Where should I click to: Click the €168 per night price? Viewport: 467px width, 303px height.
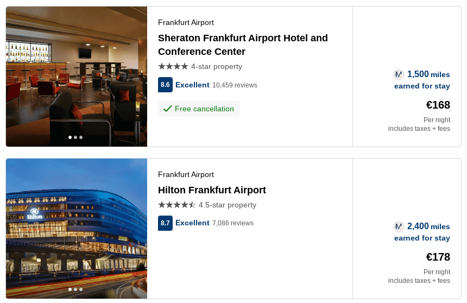pyautogui.click(x=438, y=105)
